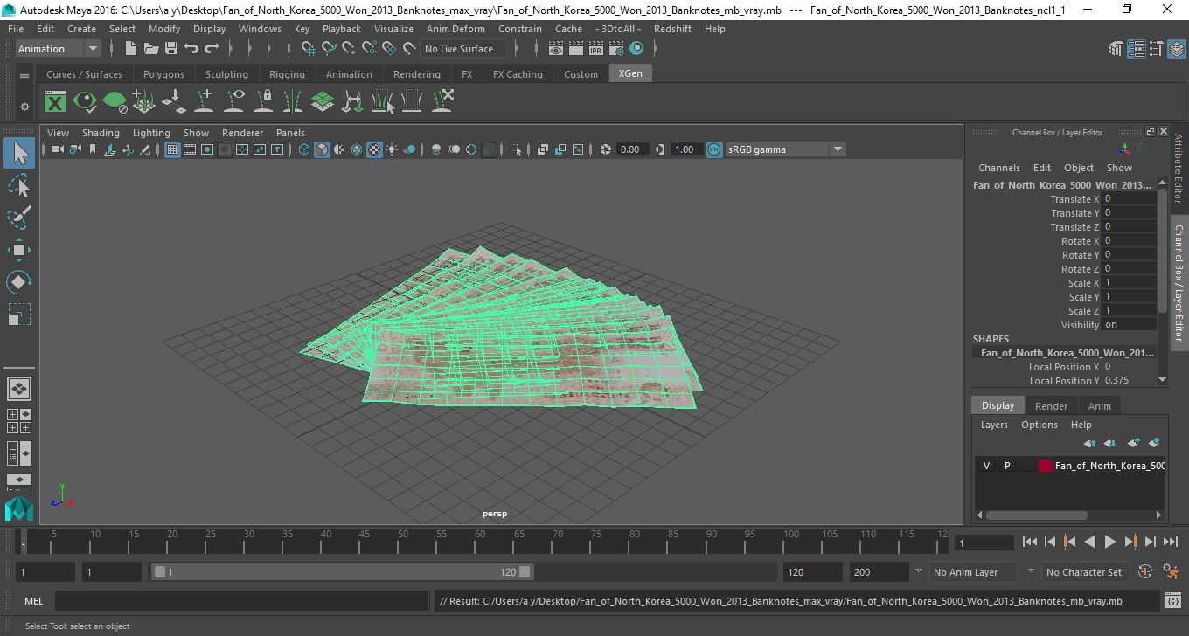Switch to the Polygons shelf tab

pos(163,74)
